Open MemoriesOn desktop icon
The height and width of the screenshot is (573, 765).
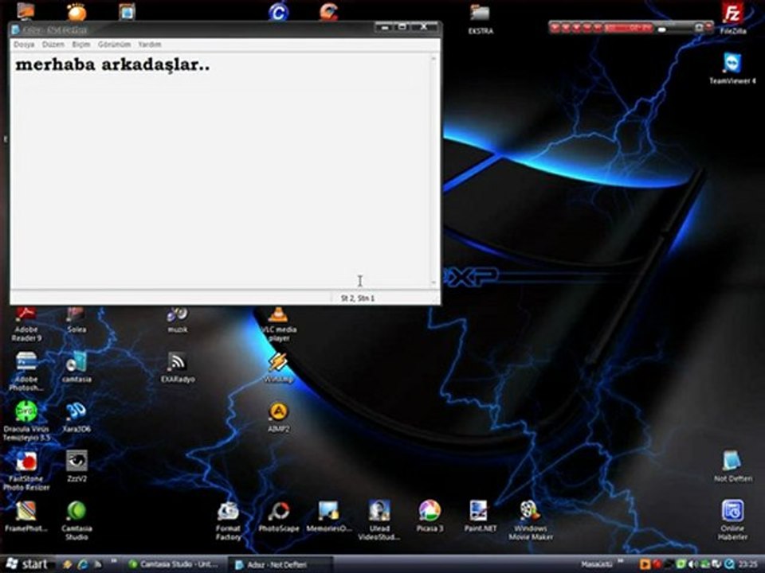click(329, 516)
